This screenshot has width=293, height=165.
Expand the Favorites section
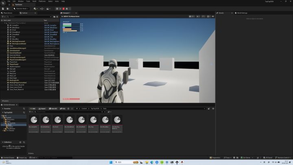(x=2, y=109)
